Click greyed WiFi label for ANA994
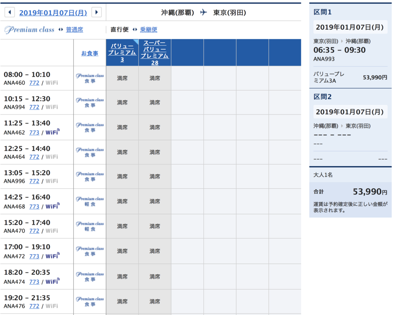 52,107
